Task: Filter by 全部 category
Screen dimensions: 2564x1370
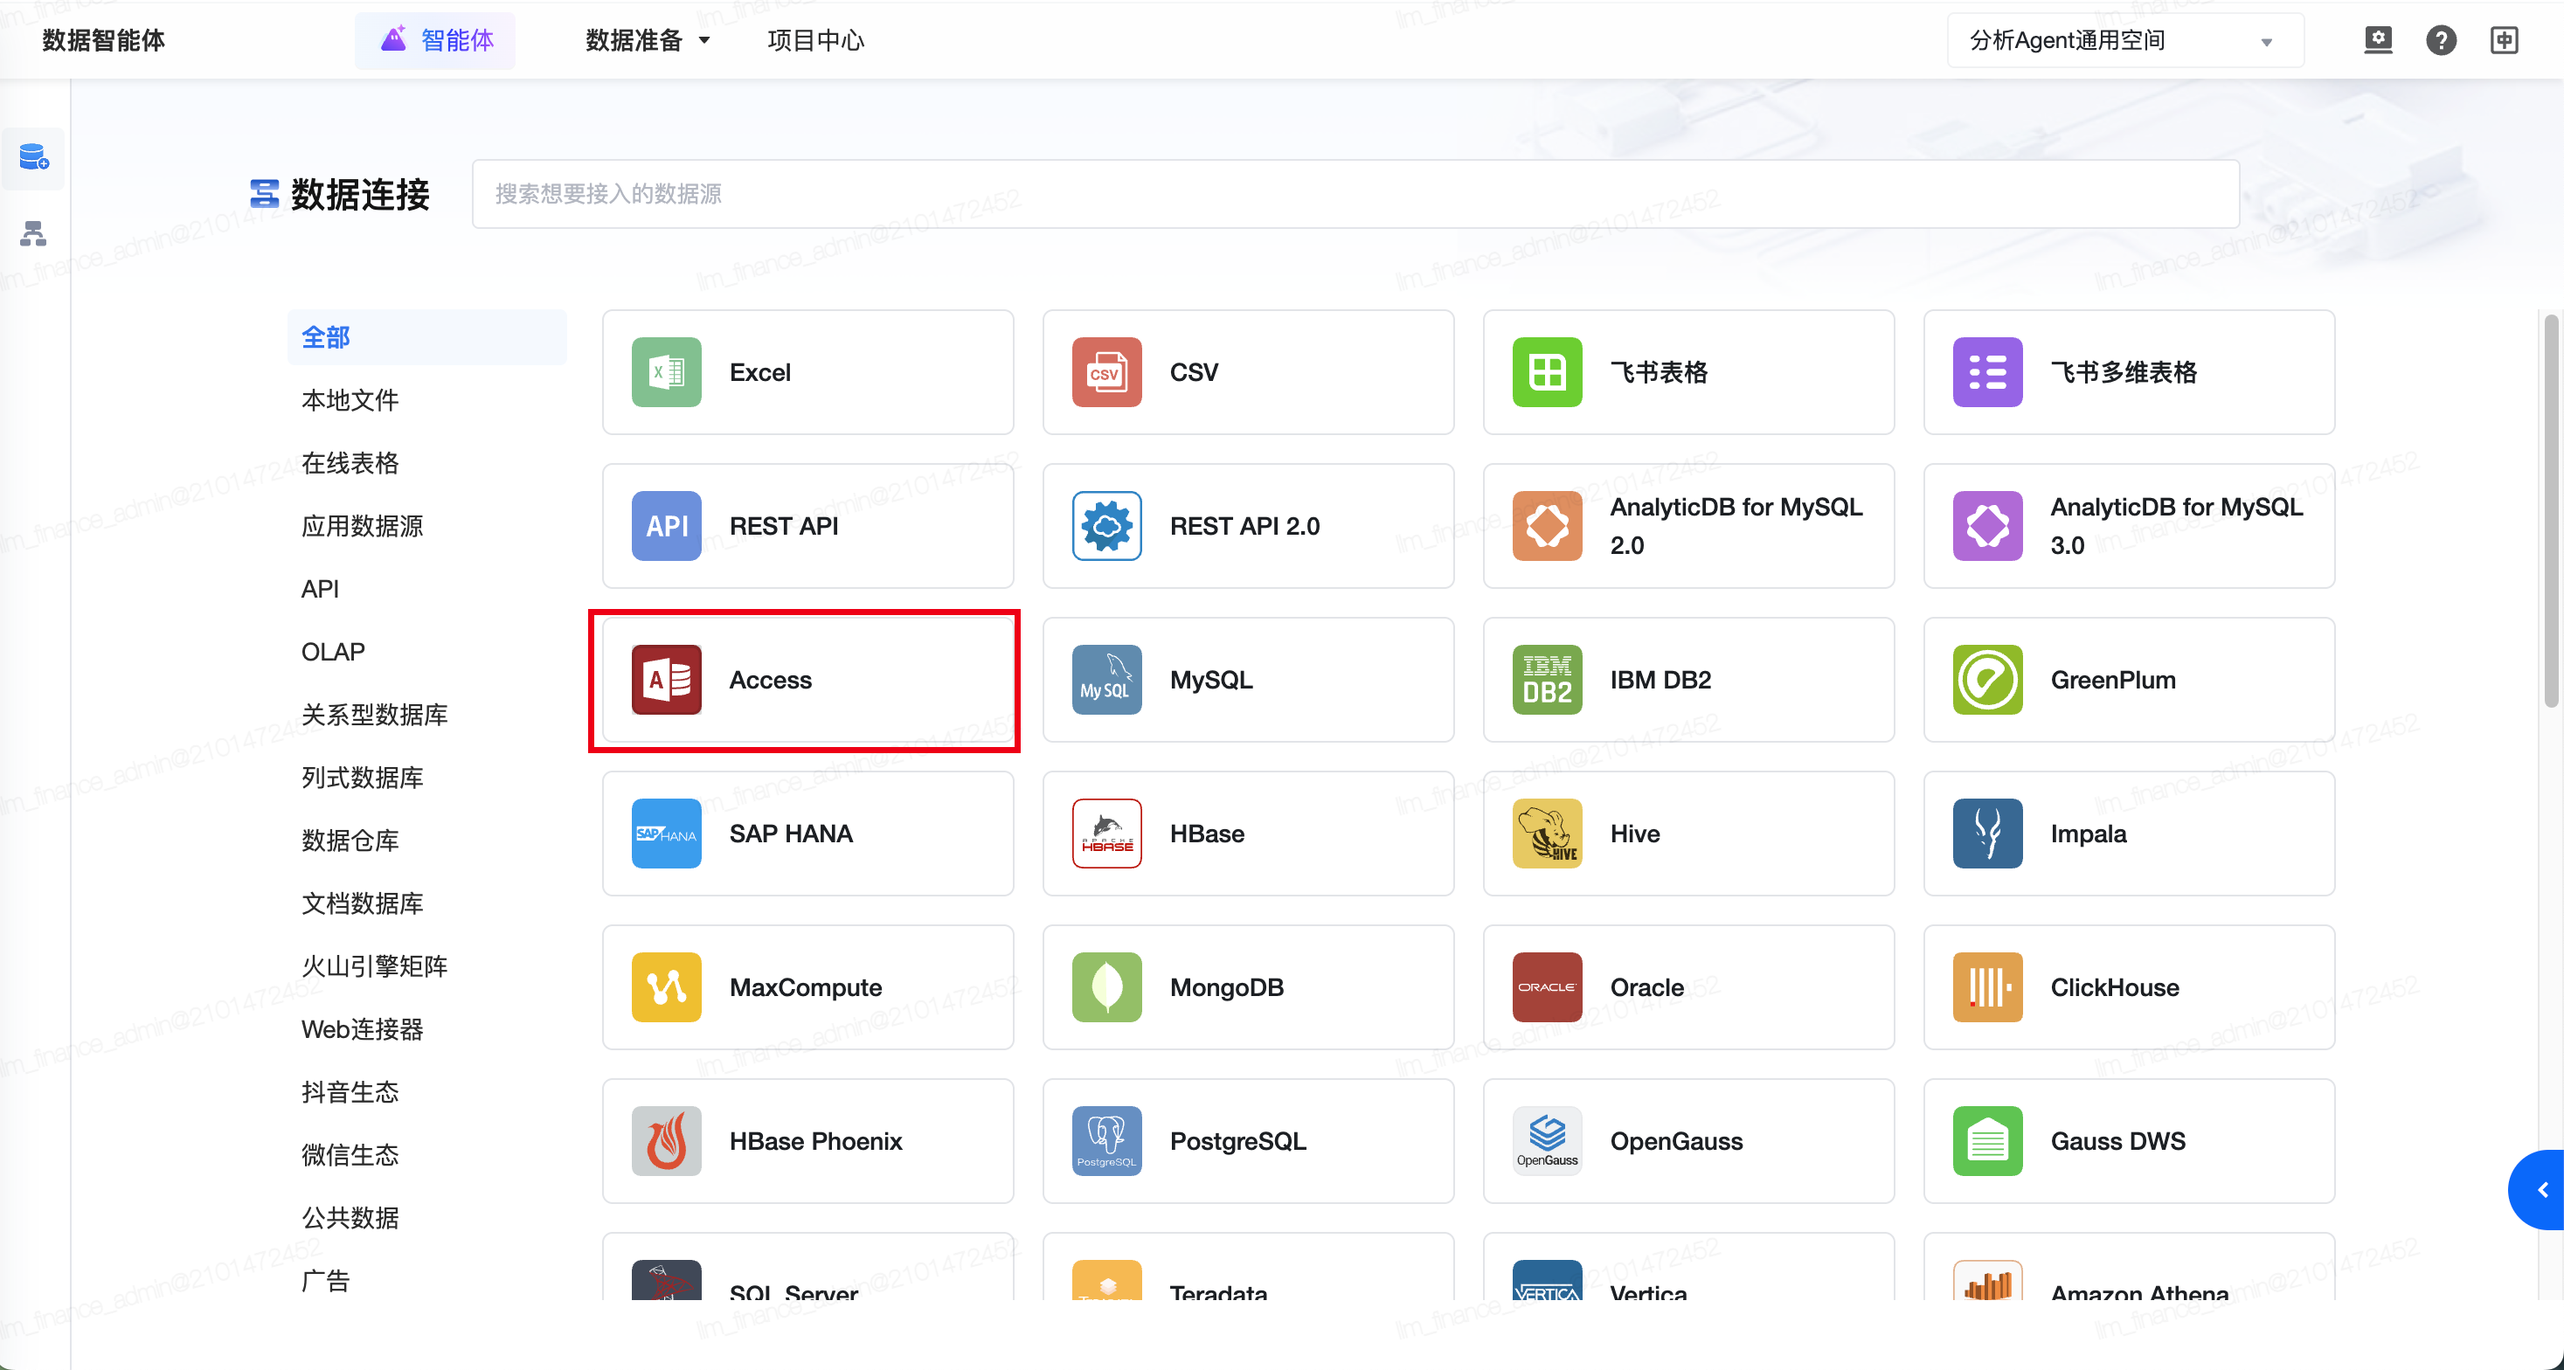Action: pos(427,337)
